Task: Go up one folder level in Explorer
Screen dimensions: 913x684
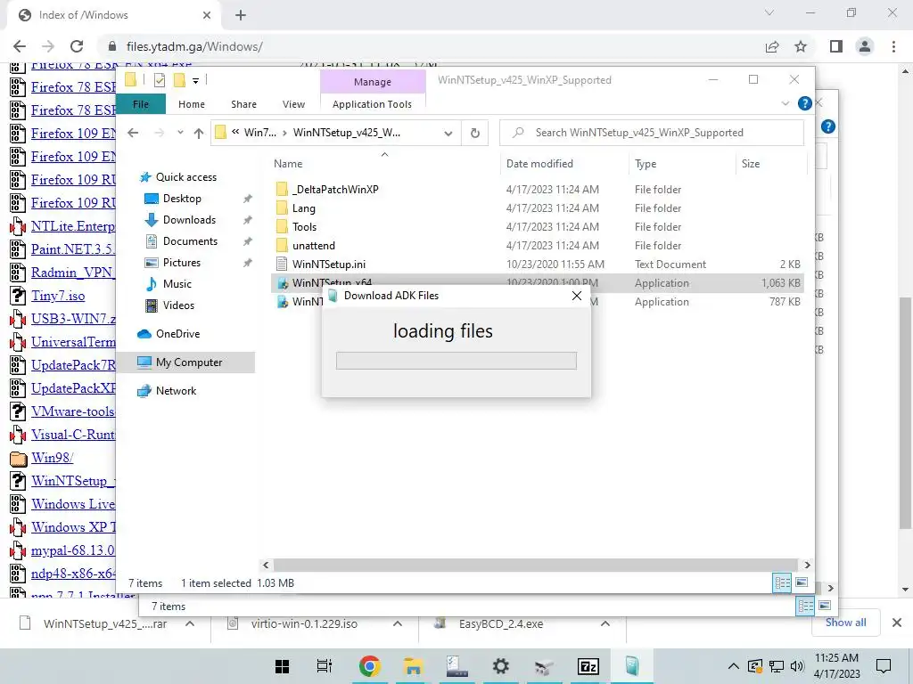Action: pos(199,134)
